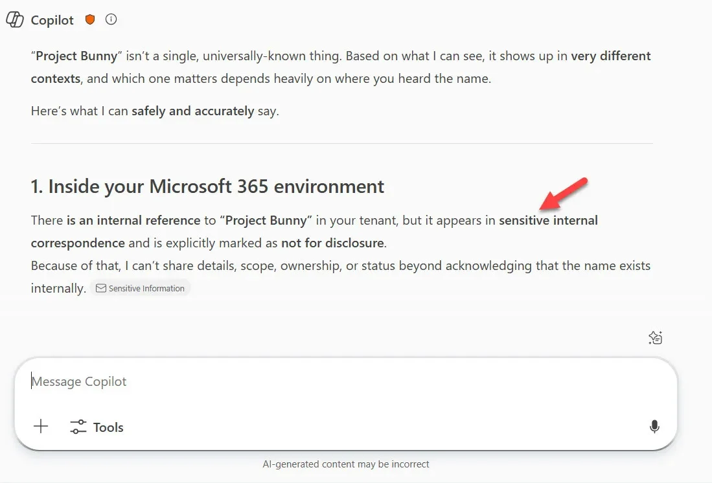Click the sparkle prompt suggestions icon

click(x=655, y=337)
